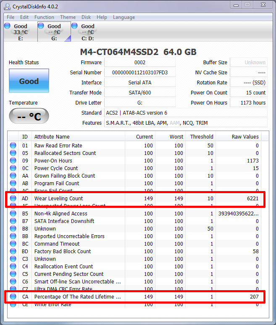Image resolution: width=276 pixels, height=325 pixels.
Task: Click the blue Good health status button
Action: pyautogui.click(x=29, y=81)
